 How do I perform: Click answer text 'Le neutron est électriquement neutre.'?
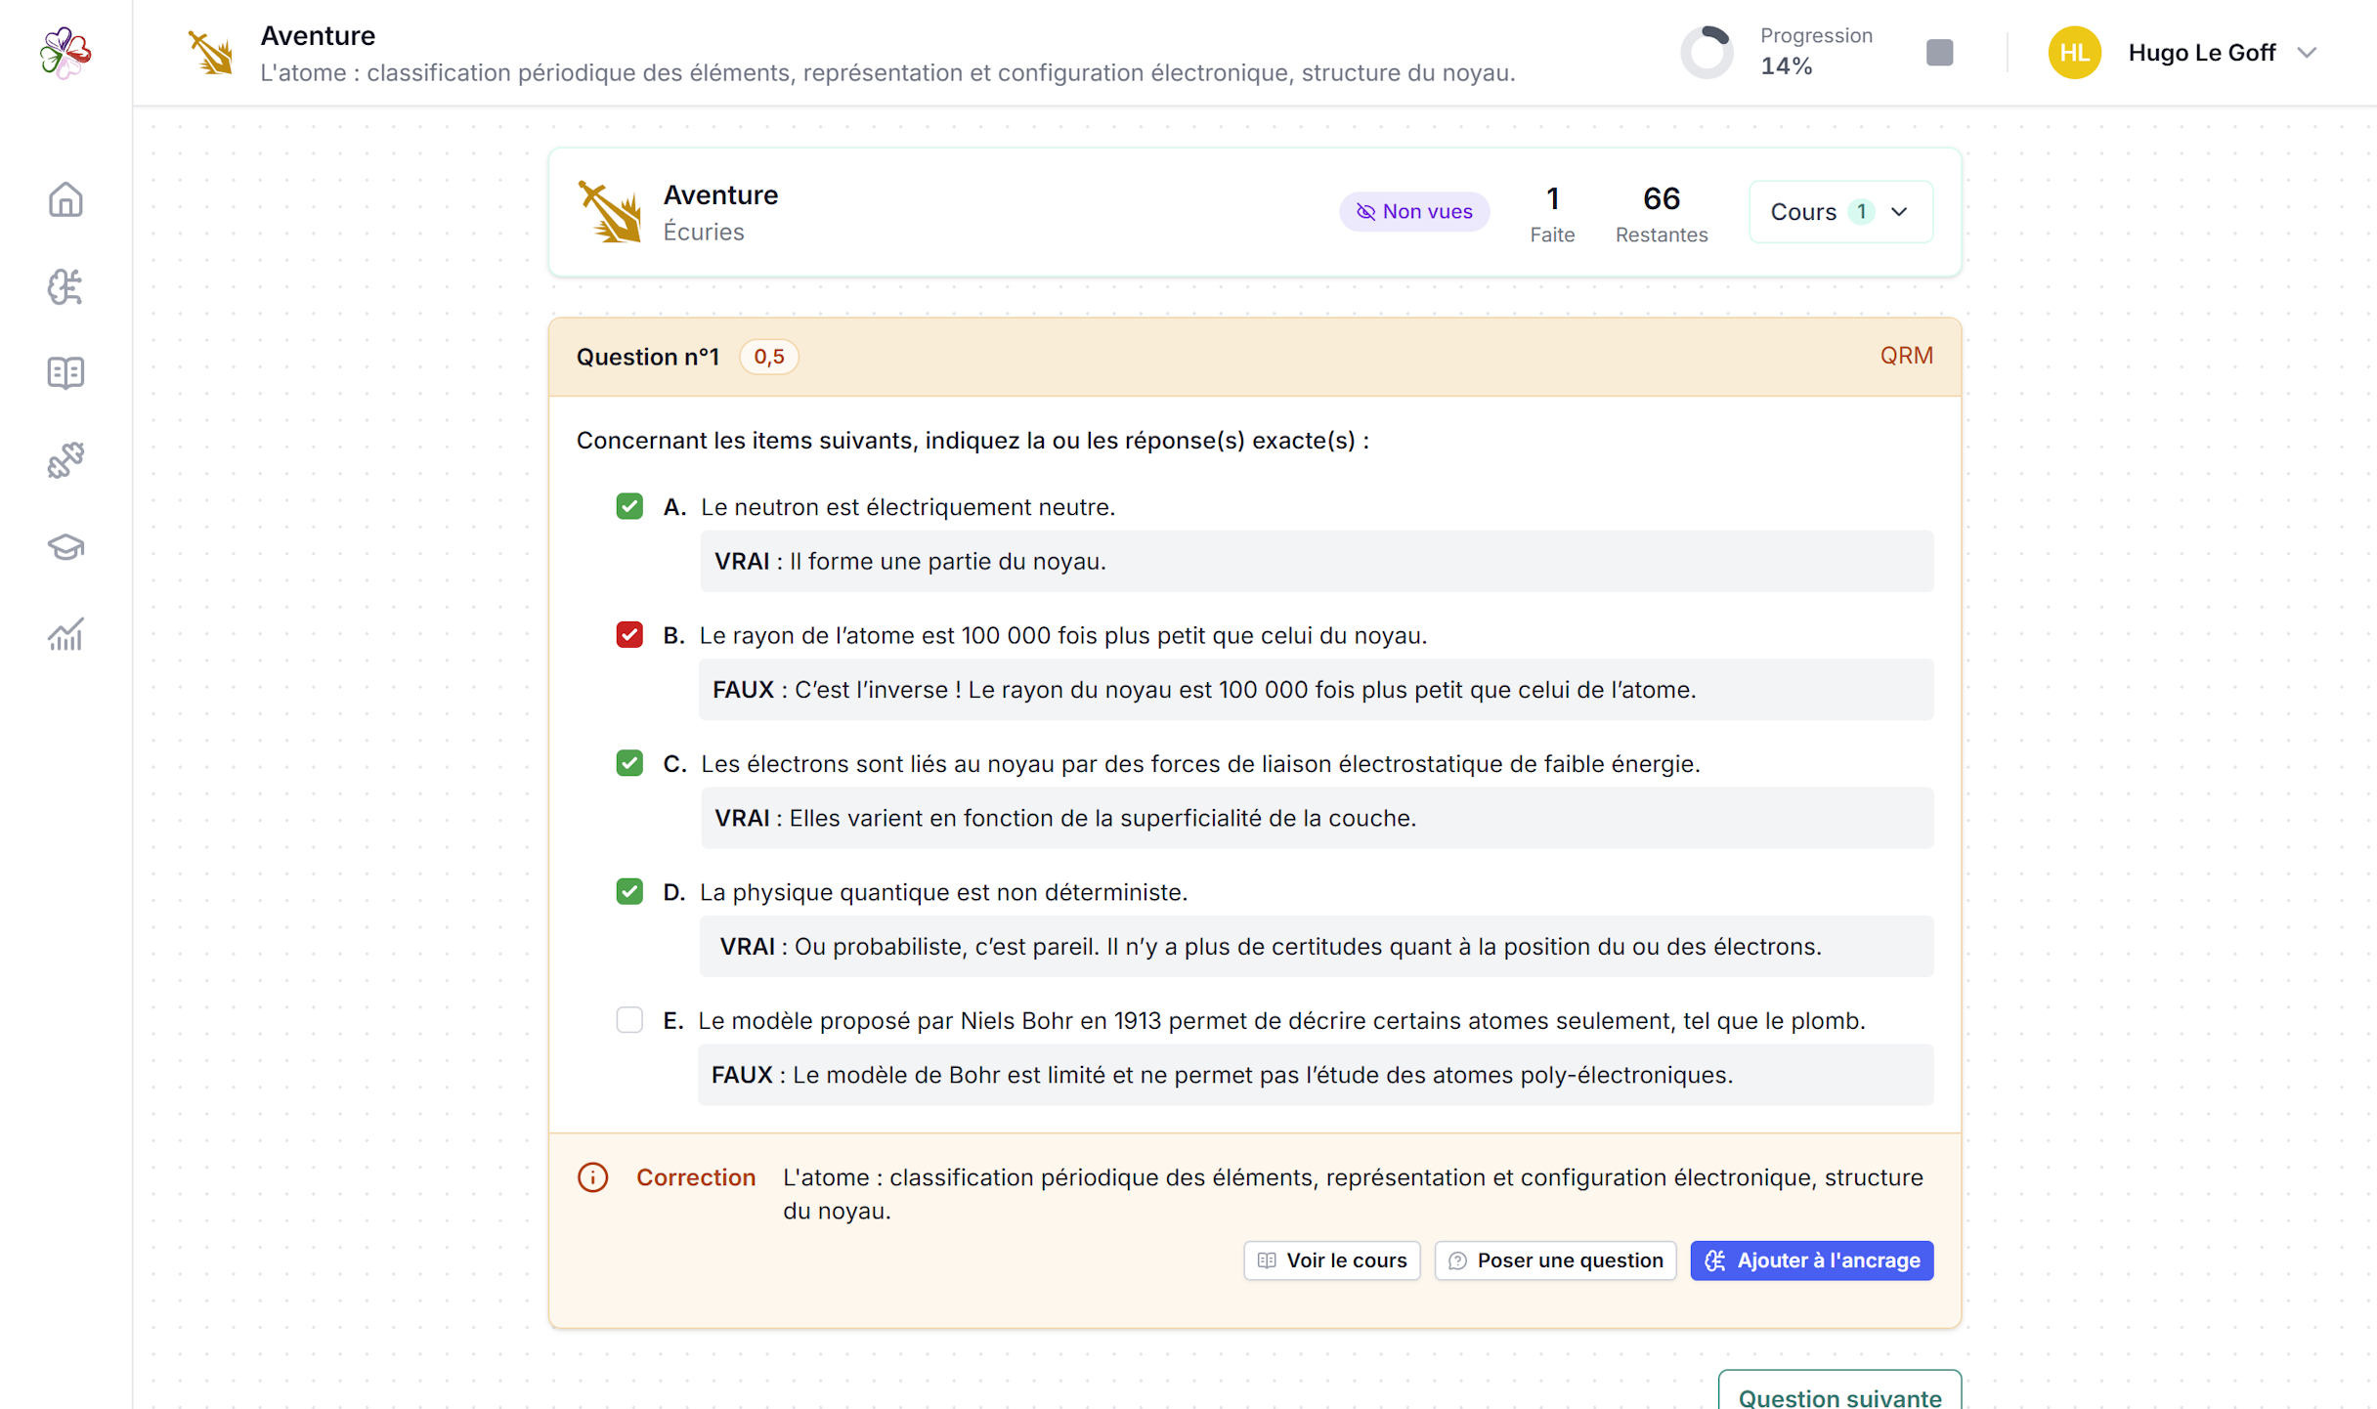[x=908, y=507]
